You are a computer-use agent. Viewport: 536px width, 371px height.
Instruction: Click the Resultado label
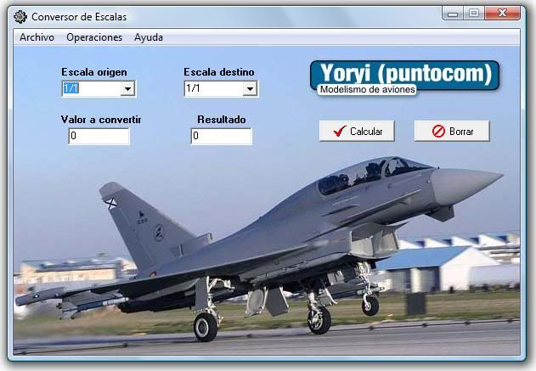click(x=222, y=120)
